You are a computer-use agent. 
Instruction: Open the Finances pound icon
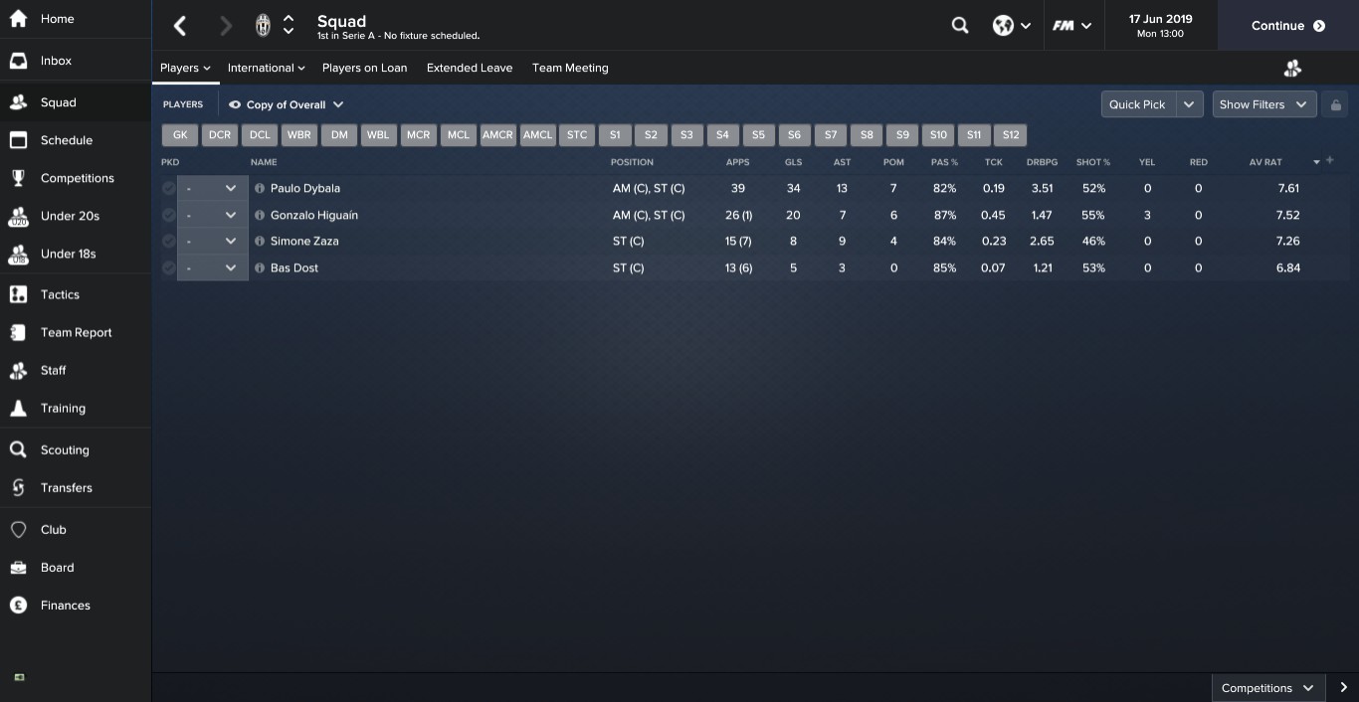click(x=18, y=605)
